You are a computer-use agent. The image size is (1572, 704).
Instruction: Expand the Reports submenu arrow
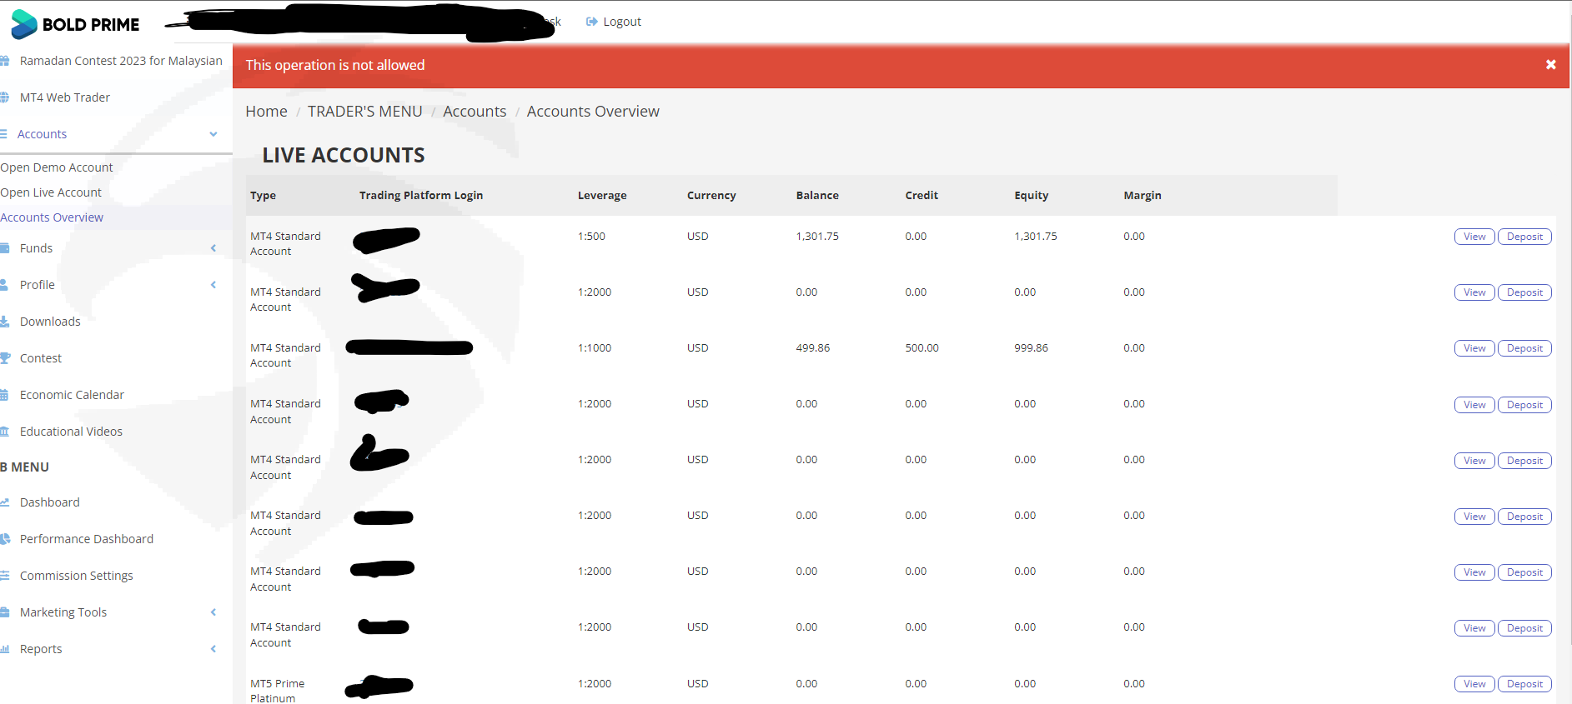213,649
